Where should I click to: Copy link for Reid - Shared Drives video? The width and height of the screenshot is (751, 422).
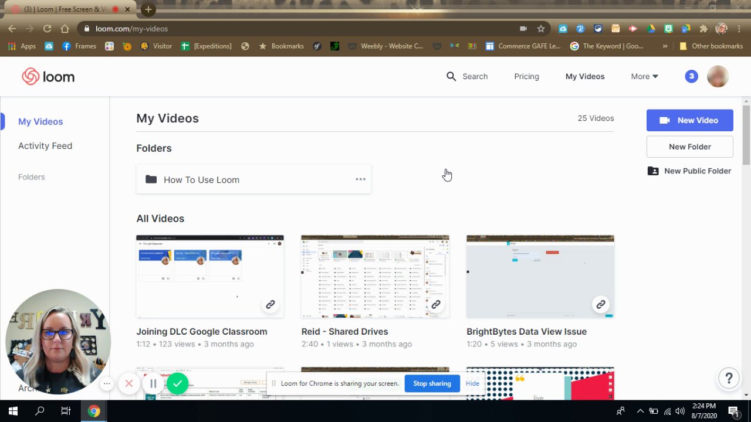(435, 304)
